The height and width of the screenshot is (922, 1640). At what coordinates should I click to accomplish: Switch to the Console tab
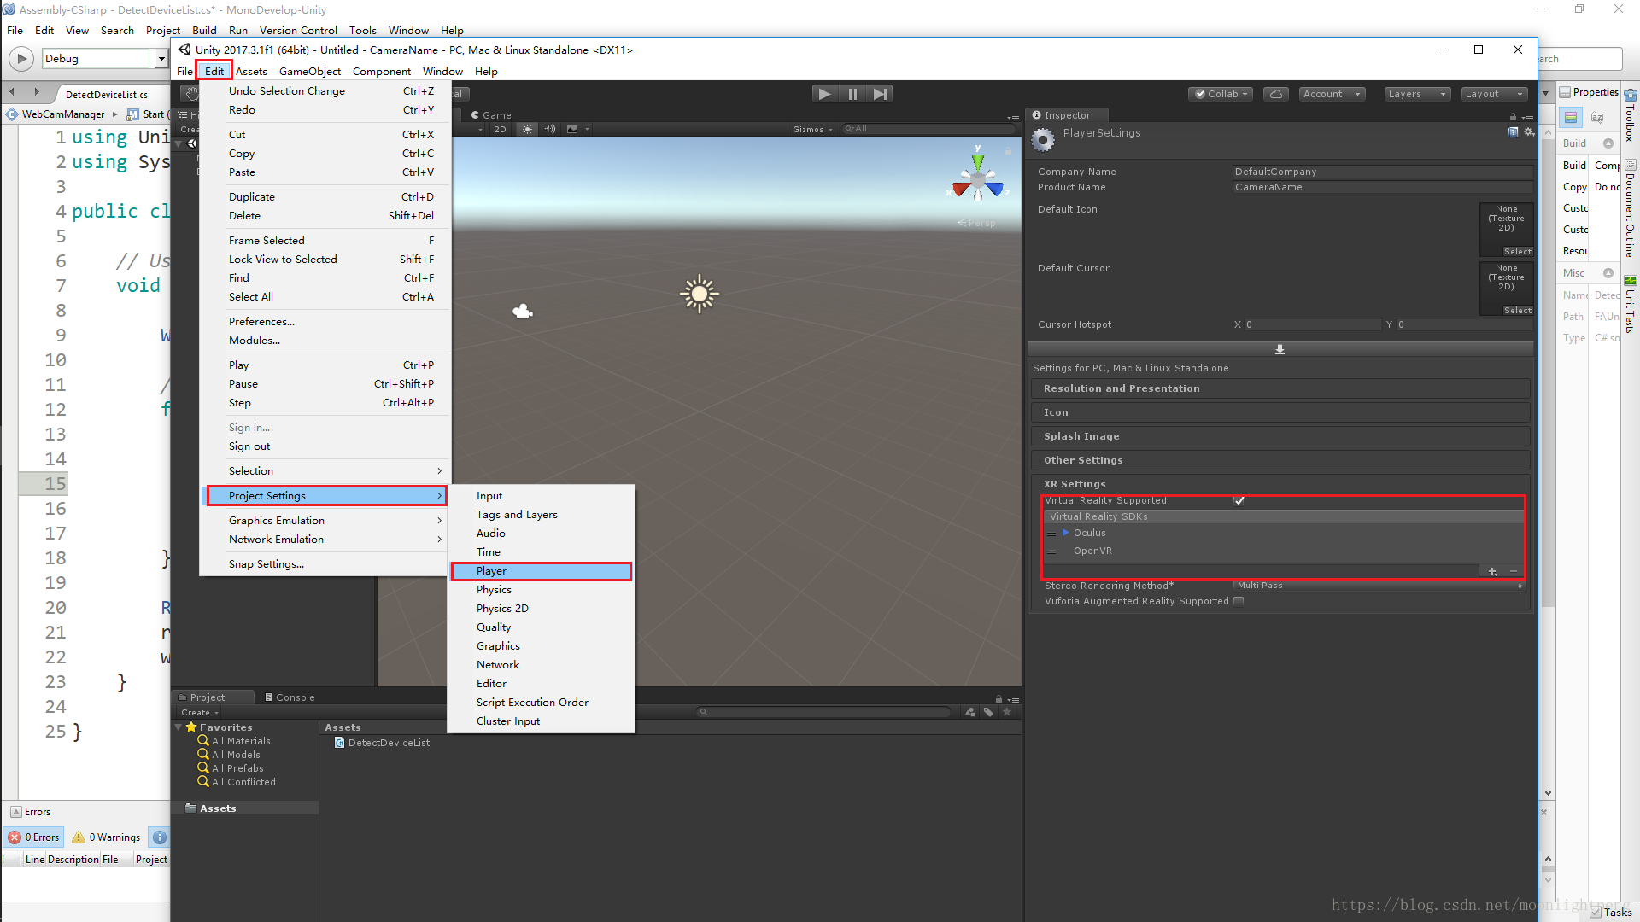point(290,697)
